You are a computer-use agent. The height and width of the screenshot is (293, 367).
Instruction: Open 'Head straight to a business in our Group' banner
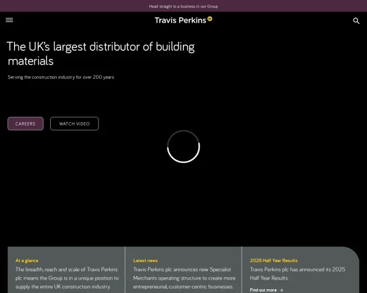183,6
